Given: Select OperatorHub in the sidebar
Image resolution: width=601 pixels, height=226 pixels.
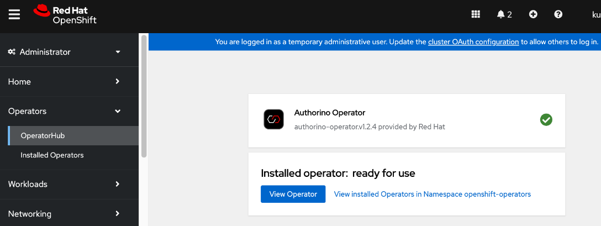Looking at the screenshot, I should click(x=73, y=136).
